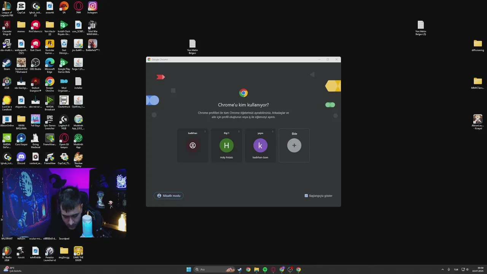Select the kadirhan Chrome profile card
Image resolution: width=487 pixels, height=274 pixels.
(193, 145)
